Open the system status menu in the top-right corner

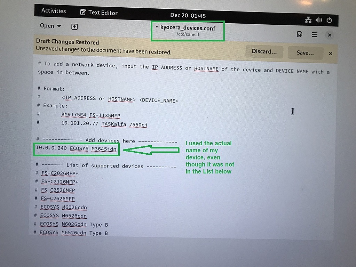coord(318,20)
